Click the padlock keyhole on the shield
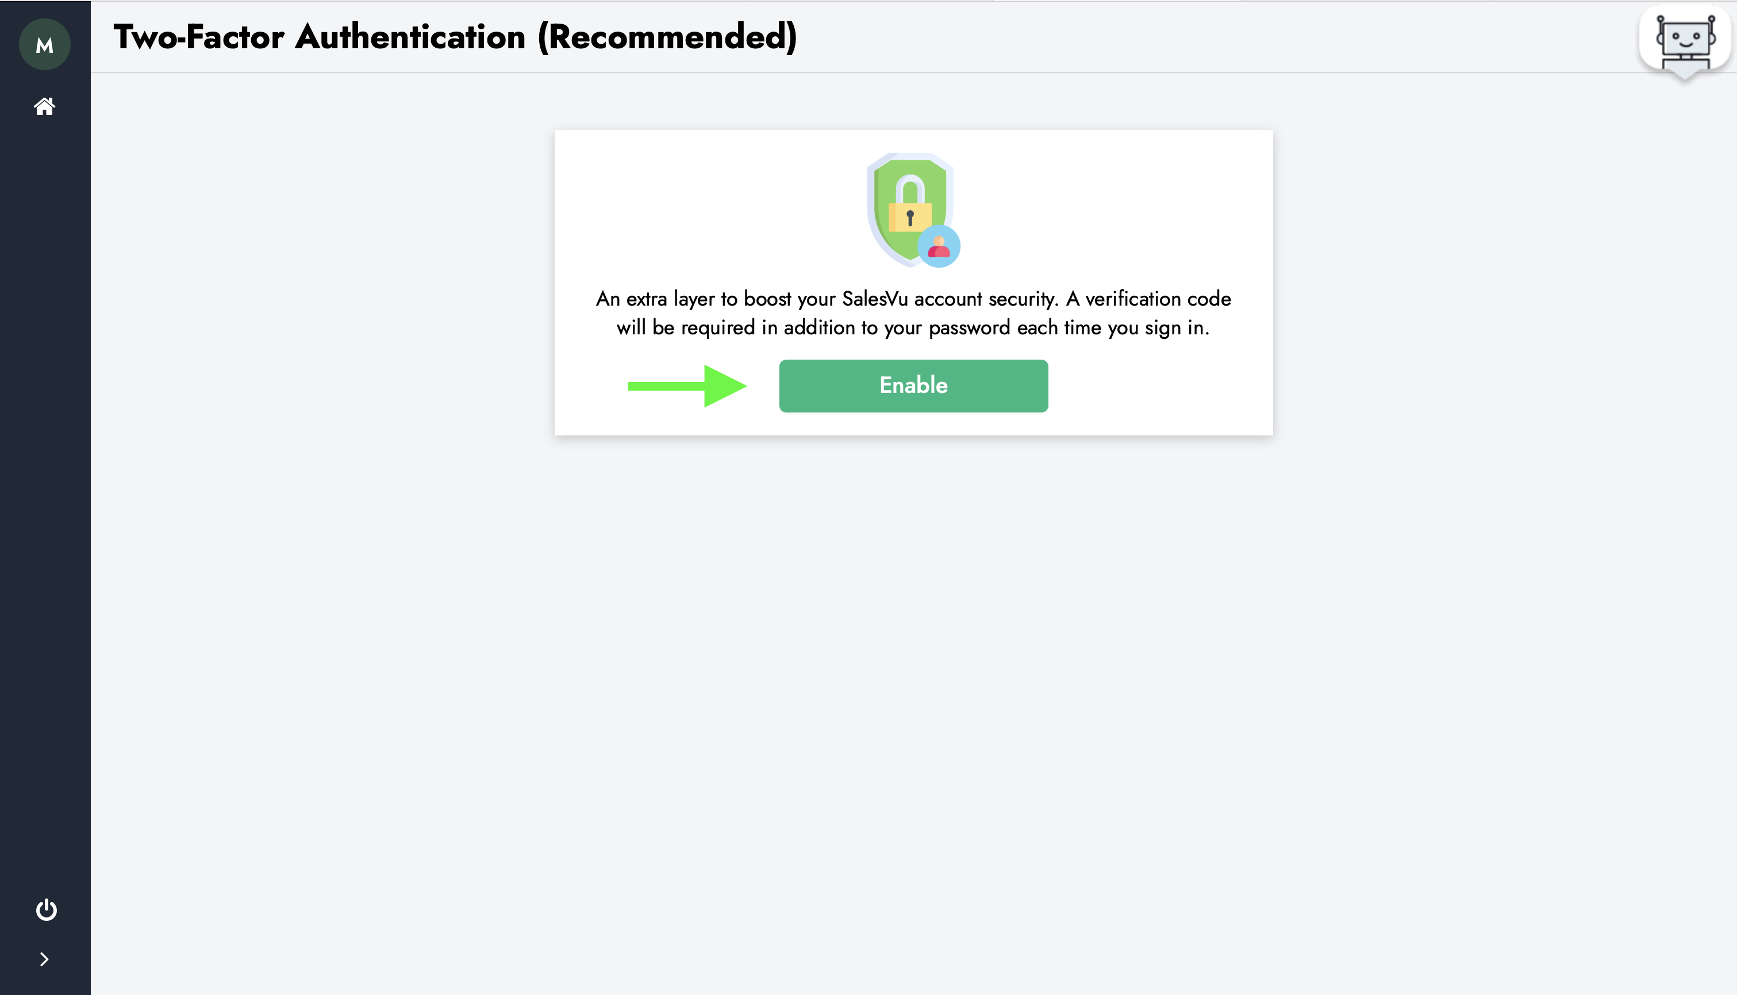The image size is (1737, 995). coord(910,218)
